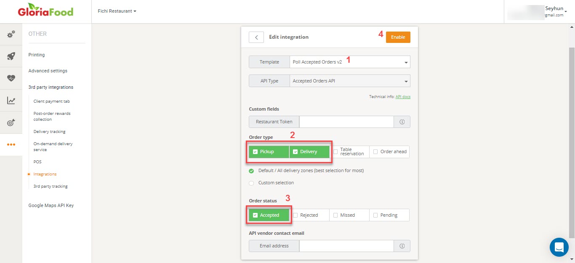Open the Template dropdown

[x=407, y=62]
